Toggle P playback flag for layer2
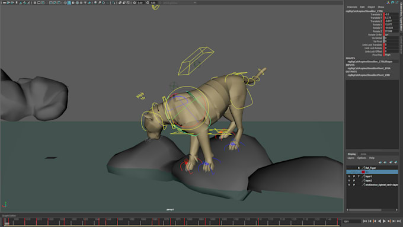 [x=354, y=180]
